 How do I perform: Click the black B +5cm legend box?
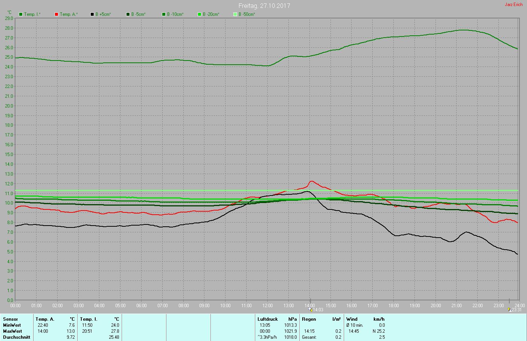(92, 14)
